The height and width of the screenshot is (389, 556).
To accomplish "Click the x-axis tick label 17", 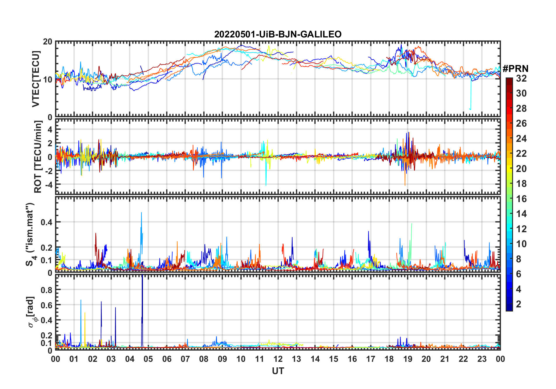I will pyautogui.click(x=371, y=359).
